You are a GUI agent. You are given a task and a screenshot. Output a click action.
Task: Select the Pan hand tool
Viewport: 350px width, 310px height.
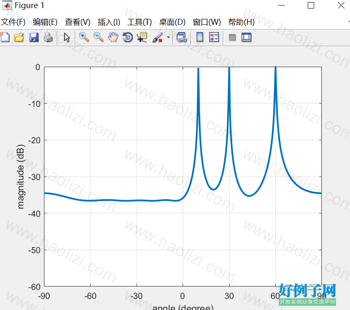coord(113,37)
